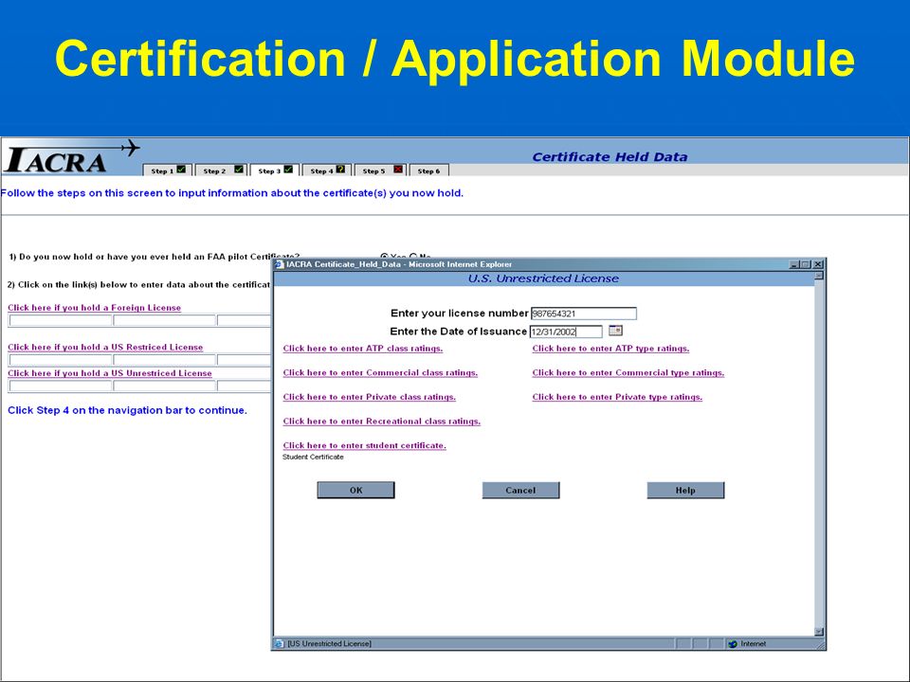Click the 'Enter the Date of Issuance' label
Image resolution: width=910 pixels, height=682 pixels.
(x=458, y=332)
